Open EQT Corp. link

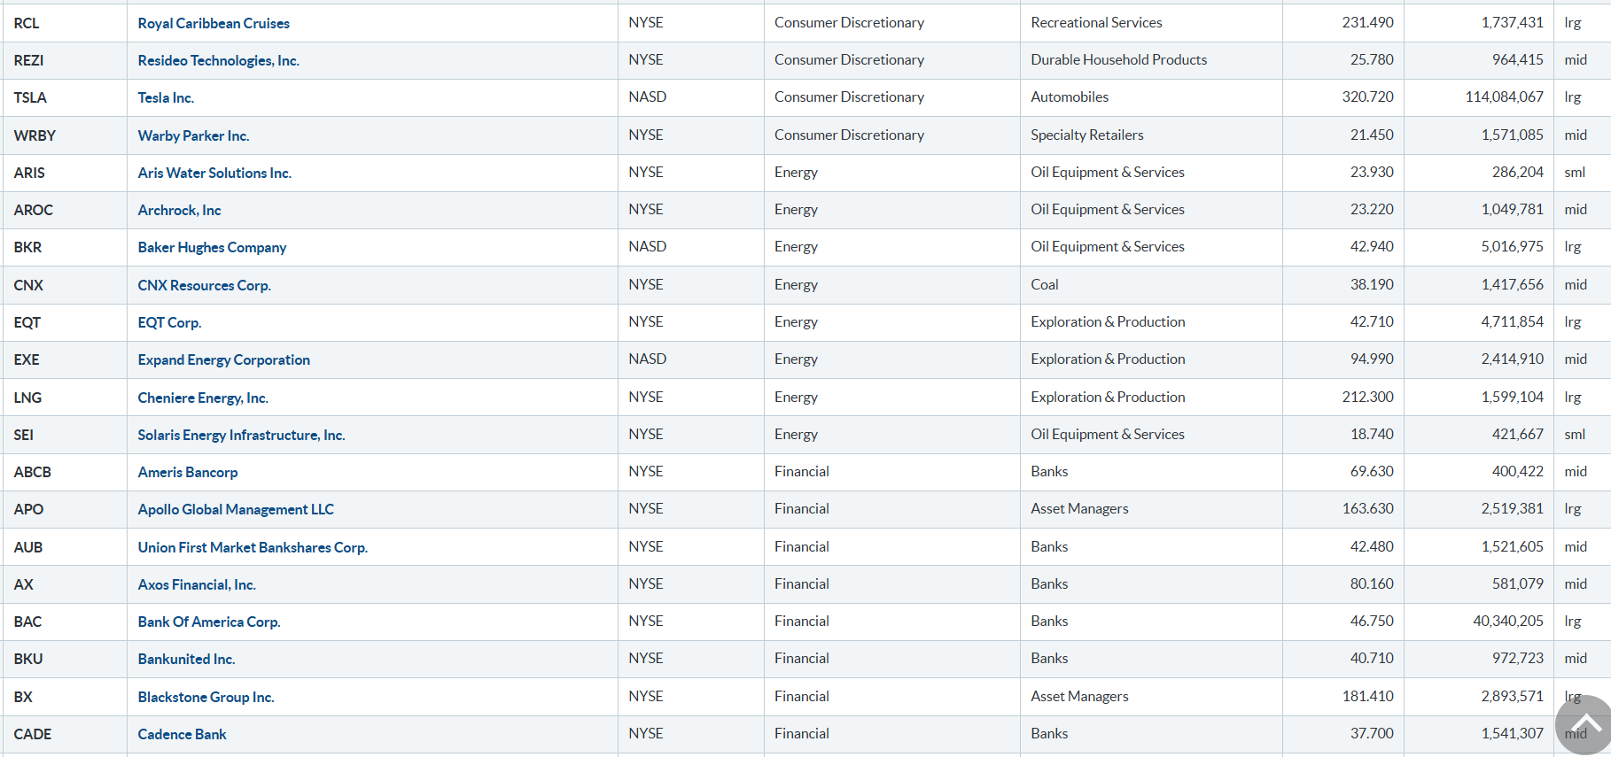point(169,322)
